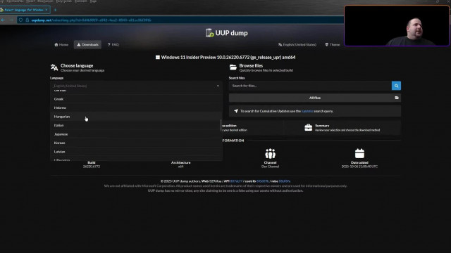
Task: Click the Summary step briefcase icon
Action: click(x=309, y=127)
